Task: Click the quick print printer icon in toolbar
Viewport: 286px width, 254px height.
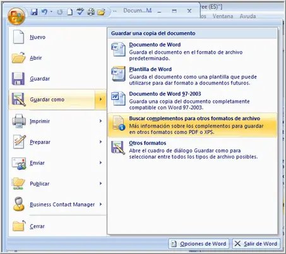Action: click(x=91, y=12)
